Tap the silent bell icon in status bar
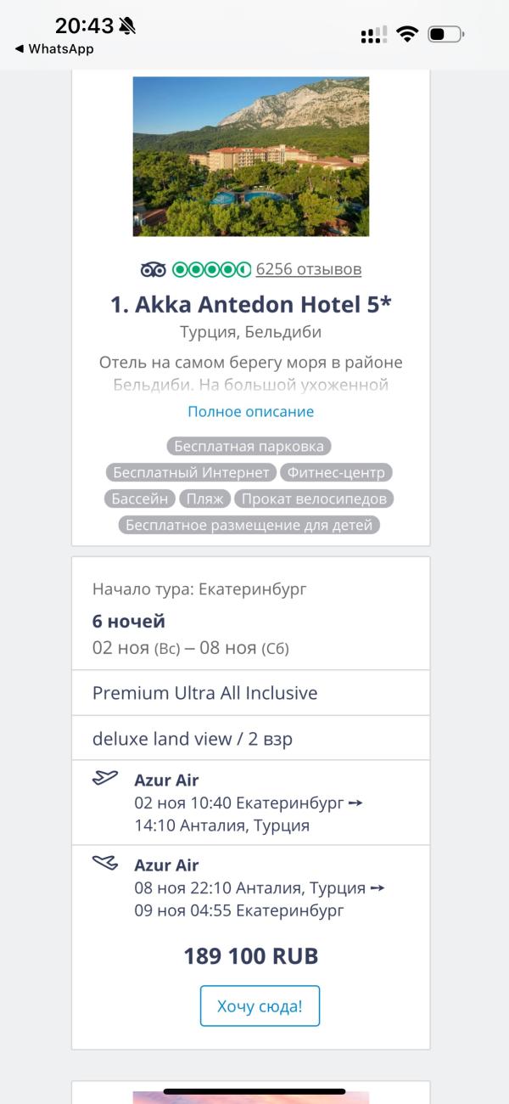 (127, 26)
